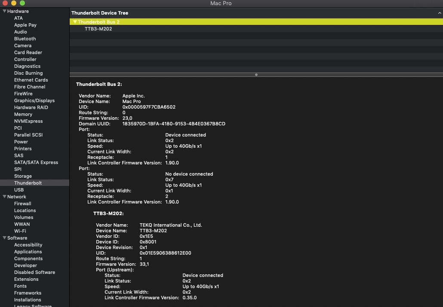The height and width of the screenshot is (307, 443).
Task: Open Ethernet Cards in the sidebar
Action: (31, 80)
